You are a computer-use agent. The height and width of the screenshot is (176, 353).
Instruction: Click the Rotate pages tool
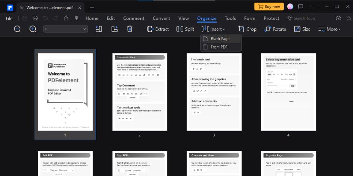[275, 29]
